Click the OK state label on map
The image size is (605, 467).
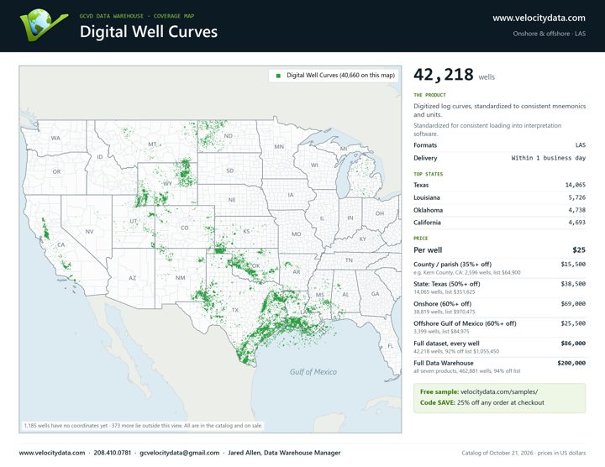pyautogui.click(x=255, y=266)
